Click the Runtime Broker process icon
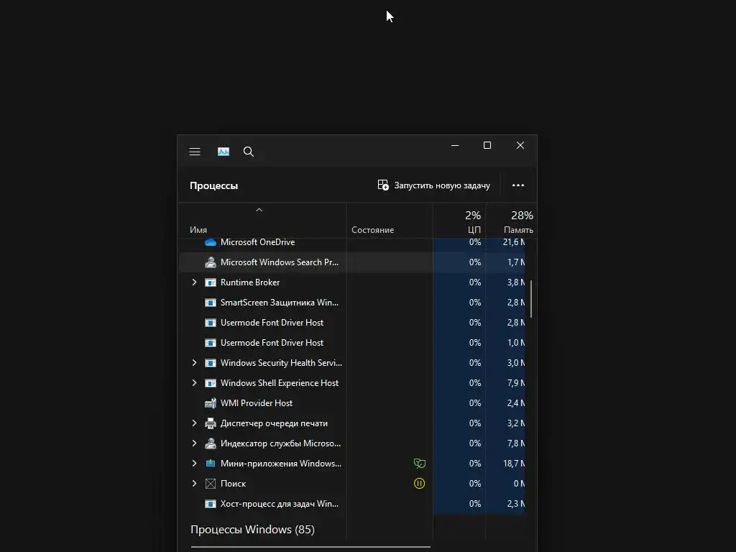736x552 pixels. pos(211,282)
